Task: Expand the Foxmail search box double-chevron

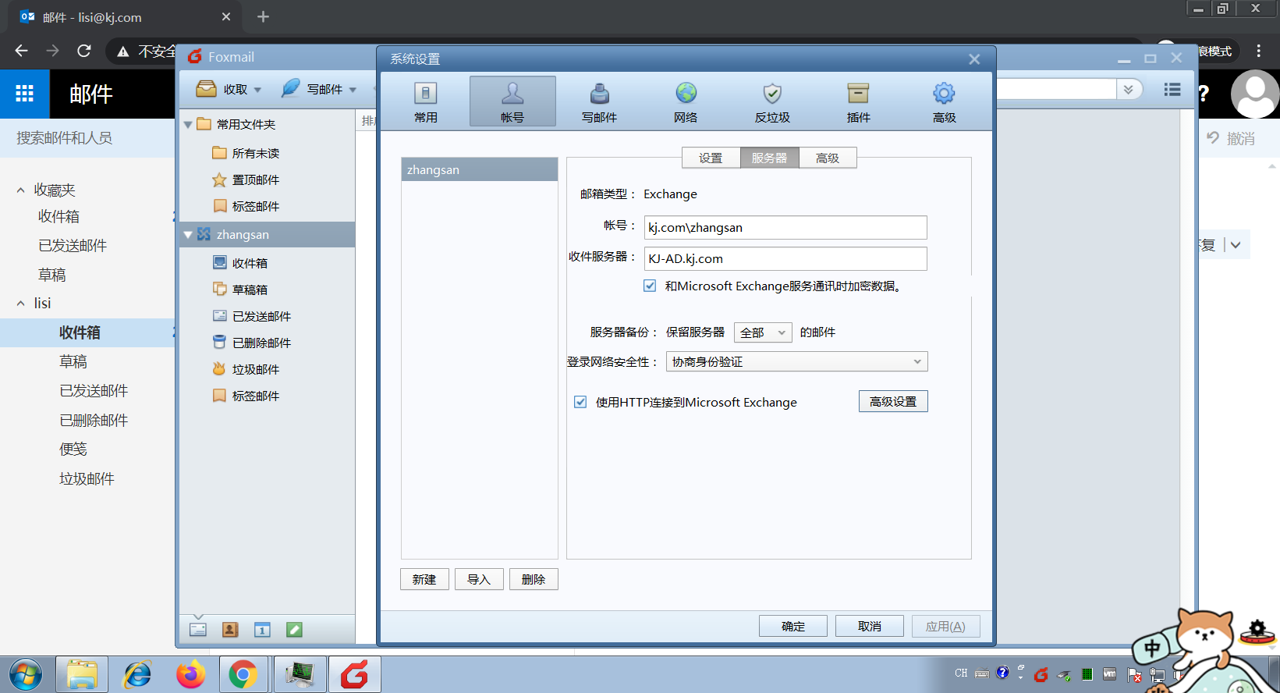Action: tap(1128, 90)
